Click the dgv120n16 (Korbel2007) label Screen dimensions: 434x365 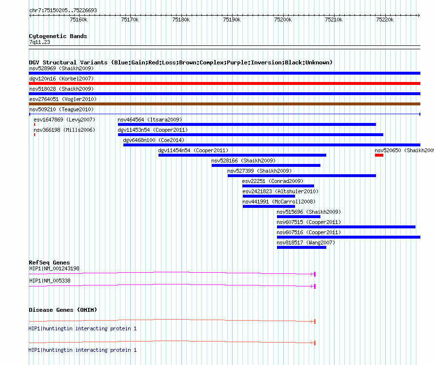point(61,79)
